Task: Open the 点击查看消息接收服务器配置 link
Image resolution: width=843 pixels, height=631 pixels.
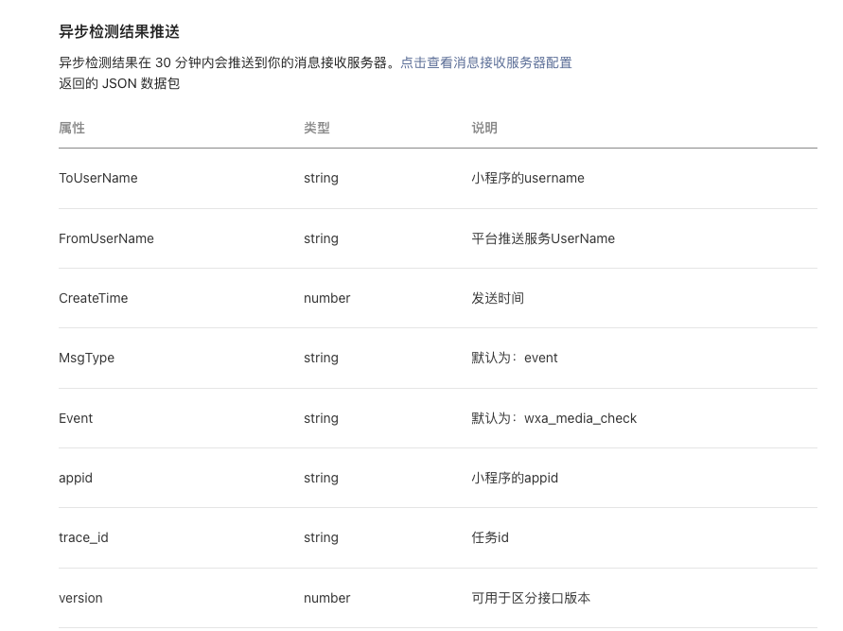Action: [486, 62]
